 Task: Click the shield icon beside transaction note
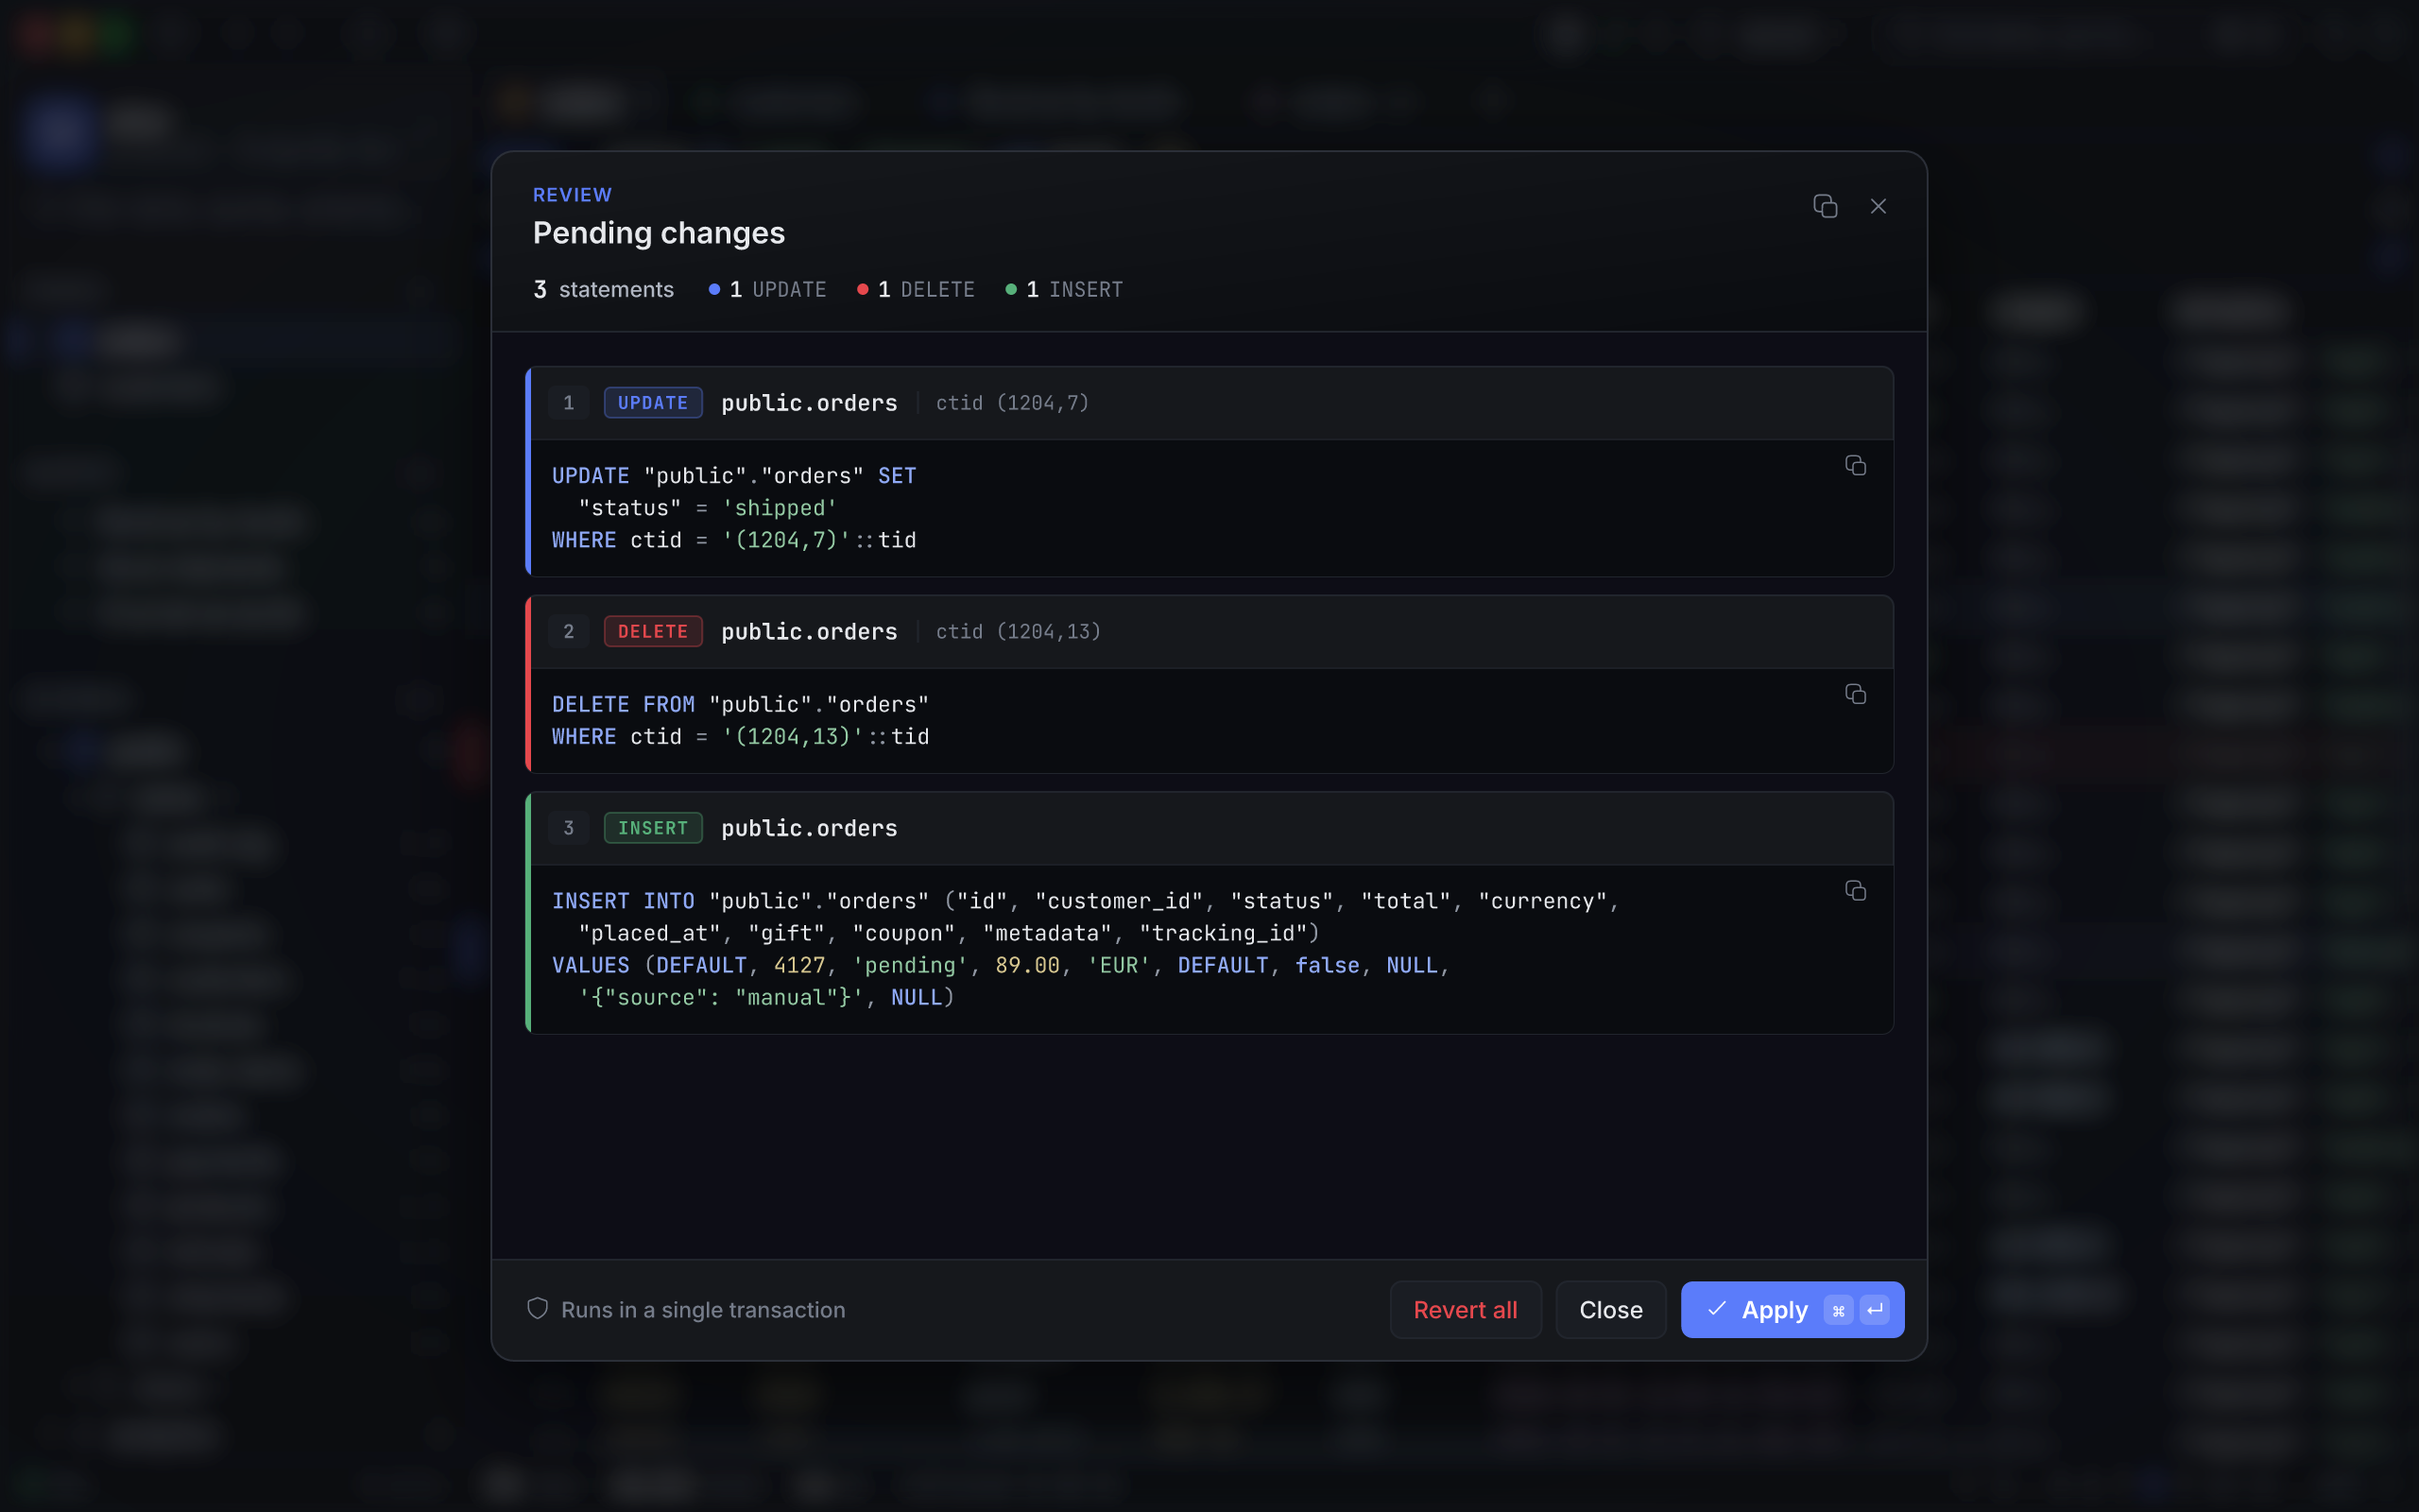click(x=538, y=1309)
